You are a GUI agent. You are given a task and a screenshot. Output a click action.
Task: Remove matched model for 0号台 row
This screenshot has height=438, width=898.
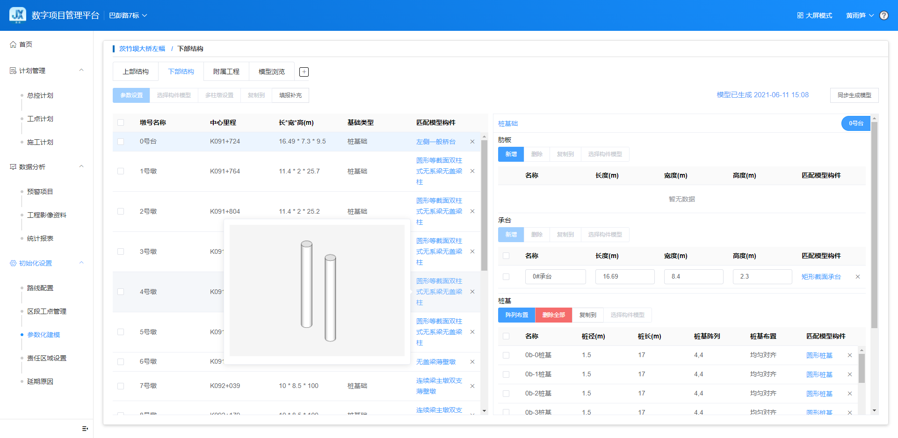(x=472, y=142)
